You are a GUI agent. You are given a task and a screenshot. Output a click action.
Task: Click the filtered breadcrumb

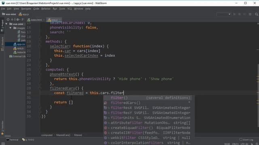point(78,135)
